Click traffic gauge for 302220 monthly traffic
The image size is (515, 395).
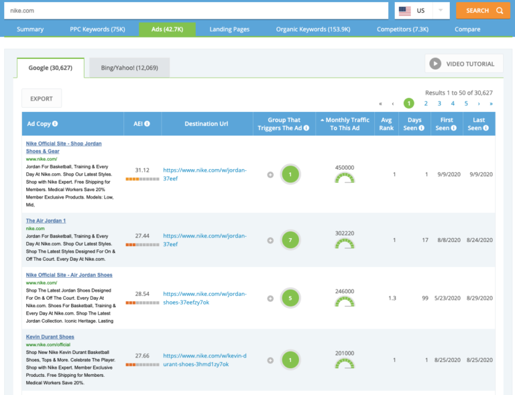coord(345,244)
